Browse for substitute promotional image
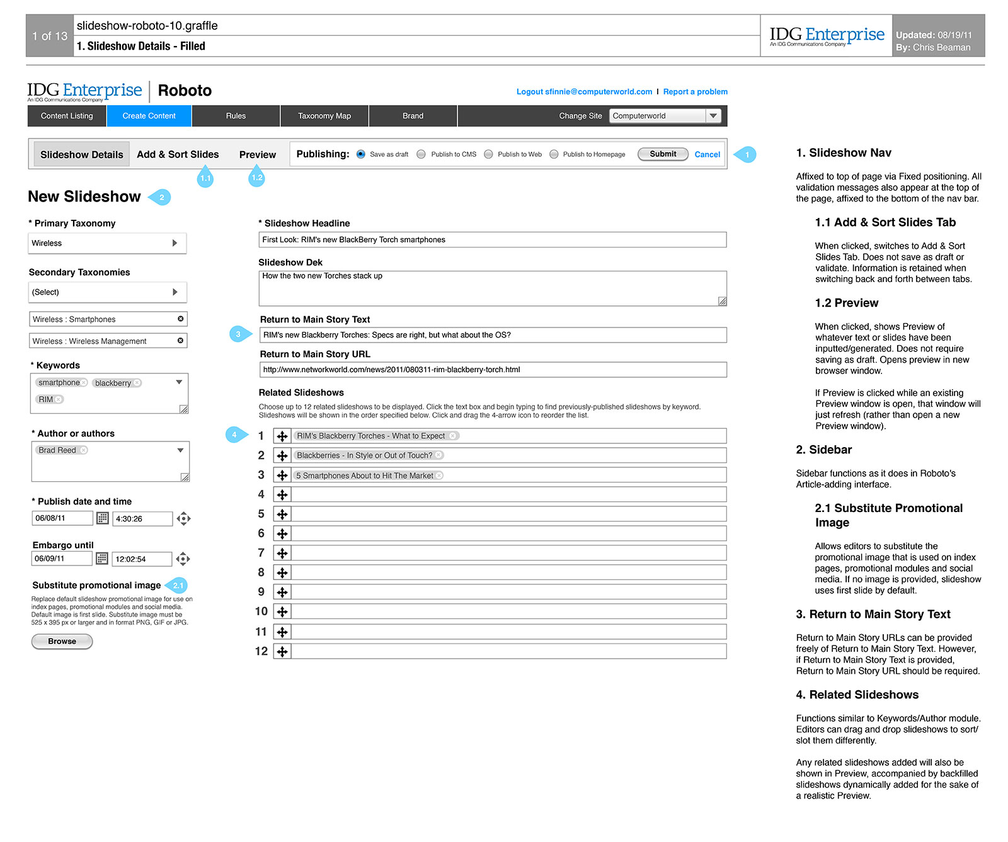1008x842 pixels. (x=62, y=641)
